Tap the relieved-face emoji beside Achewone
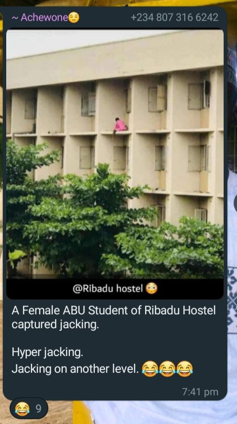The image size is (237, 424). [74, 18]
